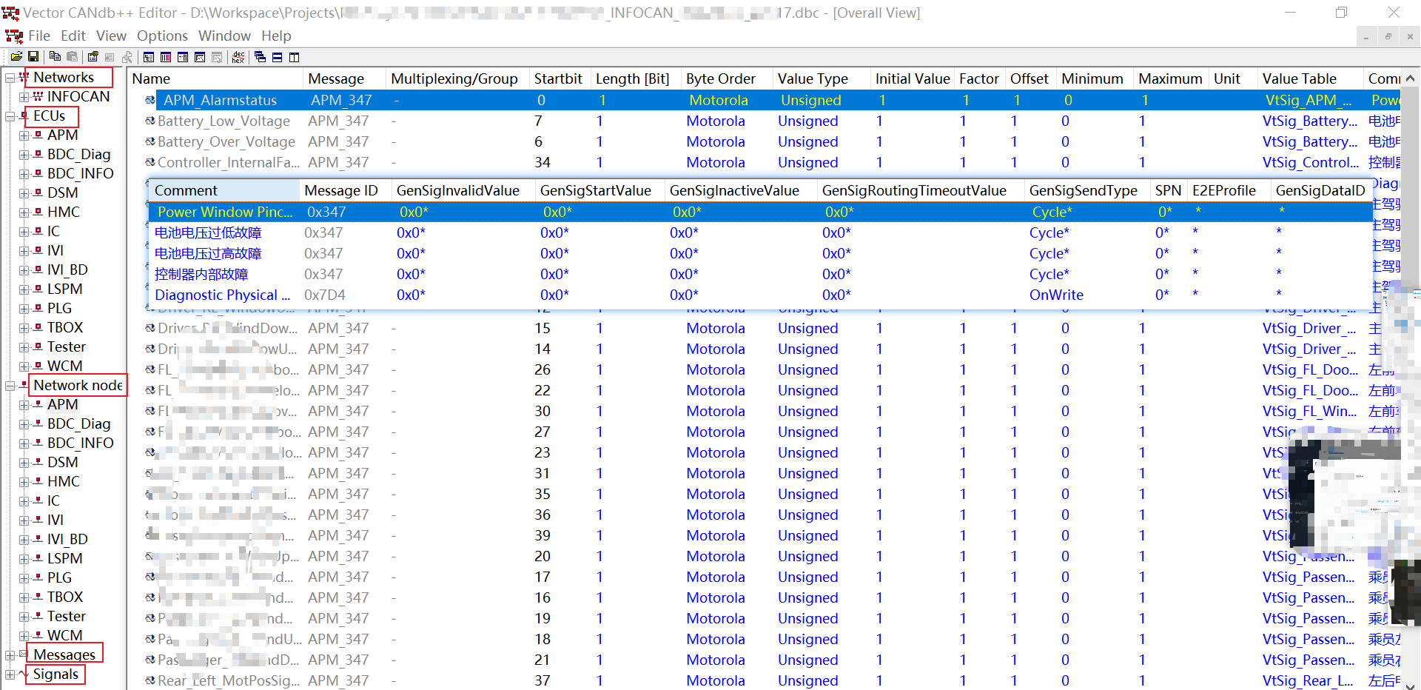The height and width of the screenshot is (690, 1421).
Task: Open a database file from the toolbar
Action: 16,57
